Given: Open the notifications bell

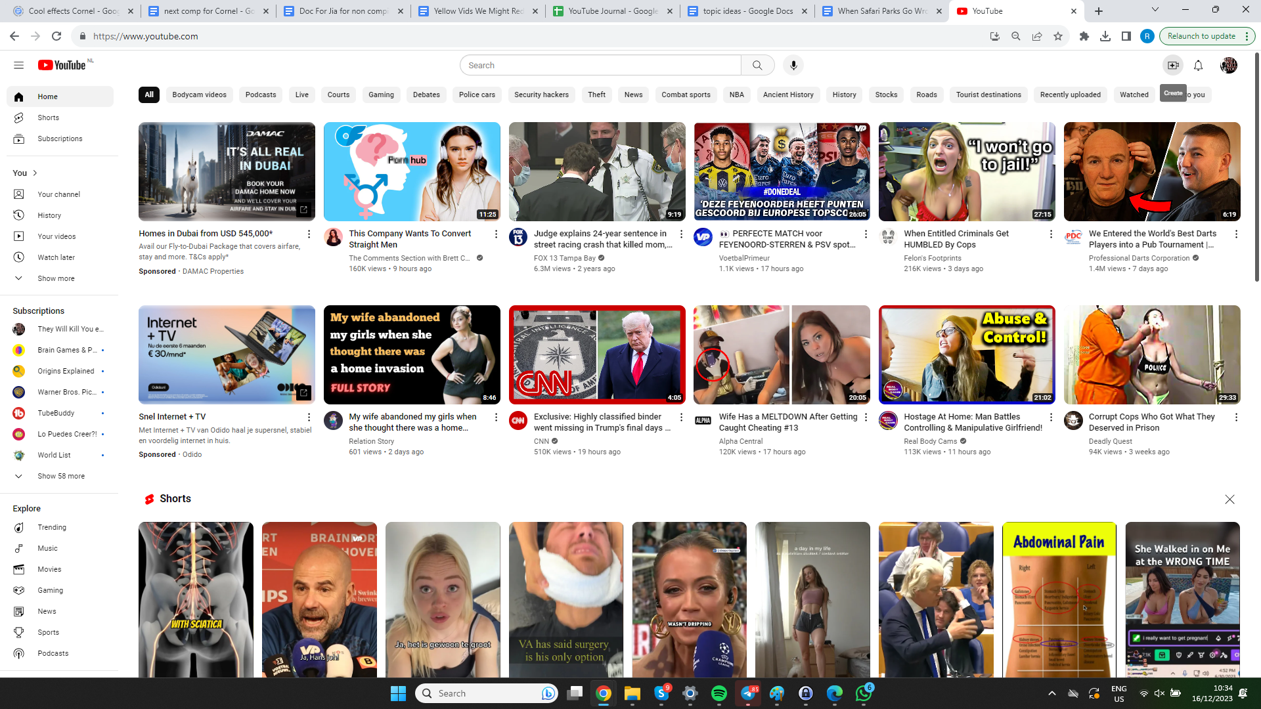Looking at the screenshot, I should click(1198, 65).
